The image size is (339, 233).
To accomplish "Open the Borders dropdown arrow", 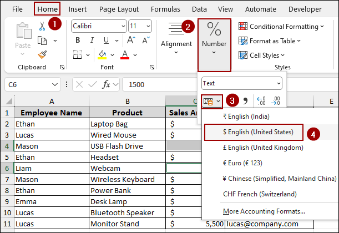I will 88,55.
